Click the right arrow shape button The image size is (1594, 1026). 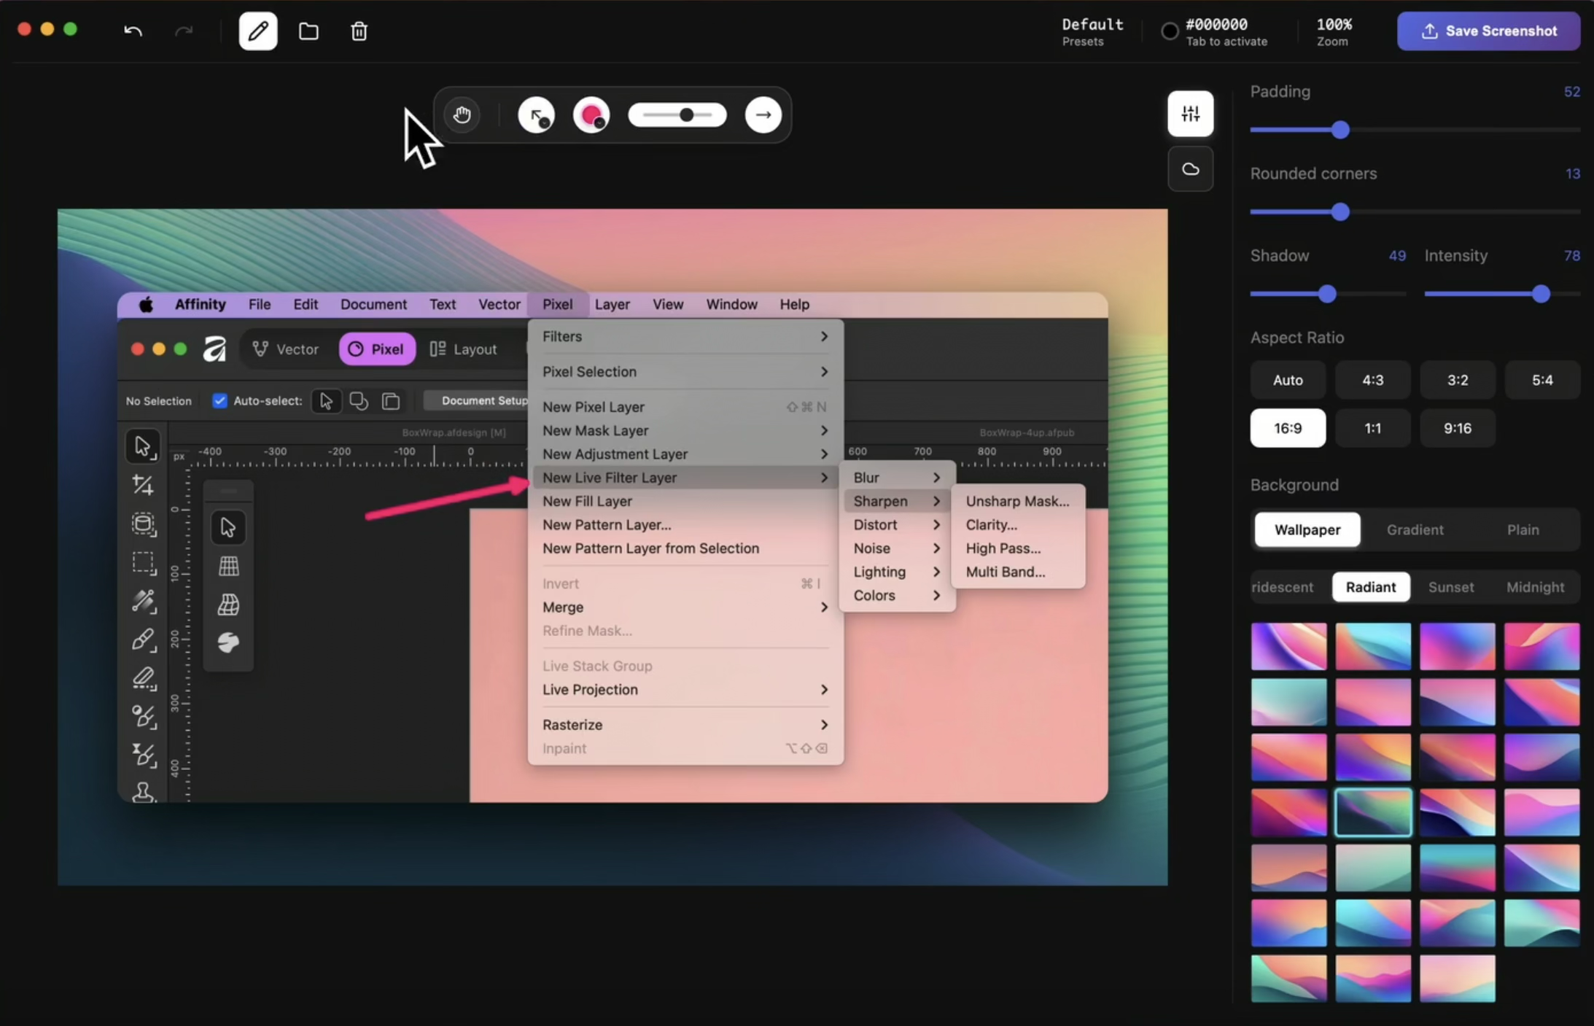[763, 114]
